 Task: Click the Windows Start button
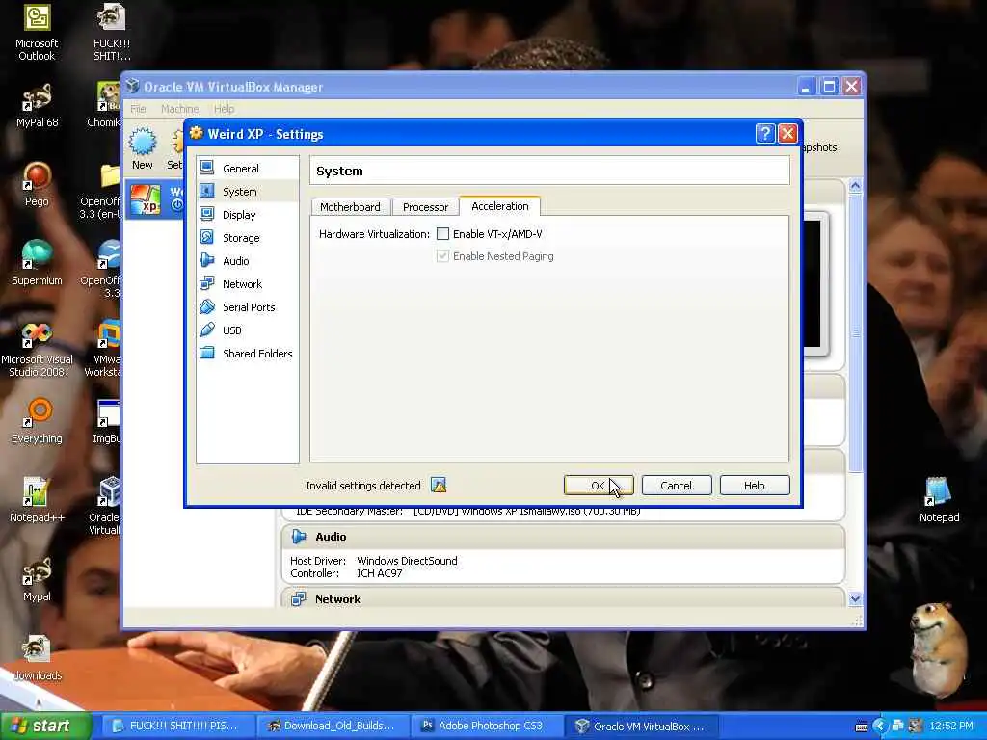click(44, 726)
